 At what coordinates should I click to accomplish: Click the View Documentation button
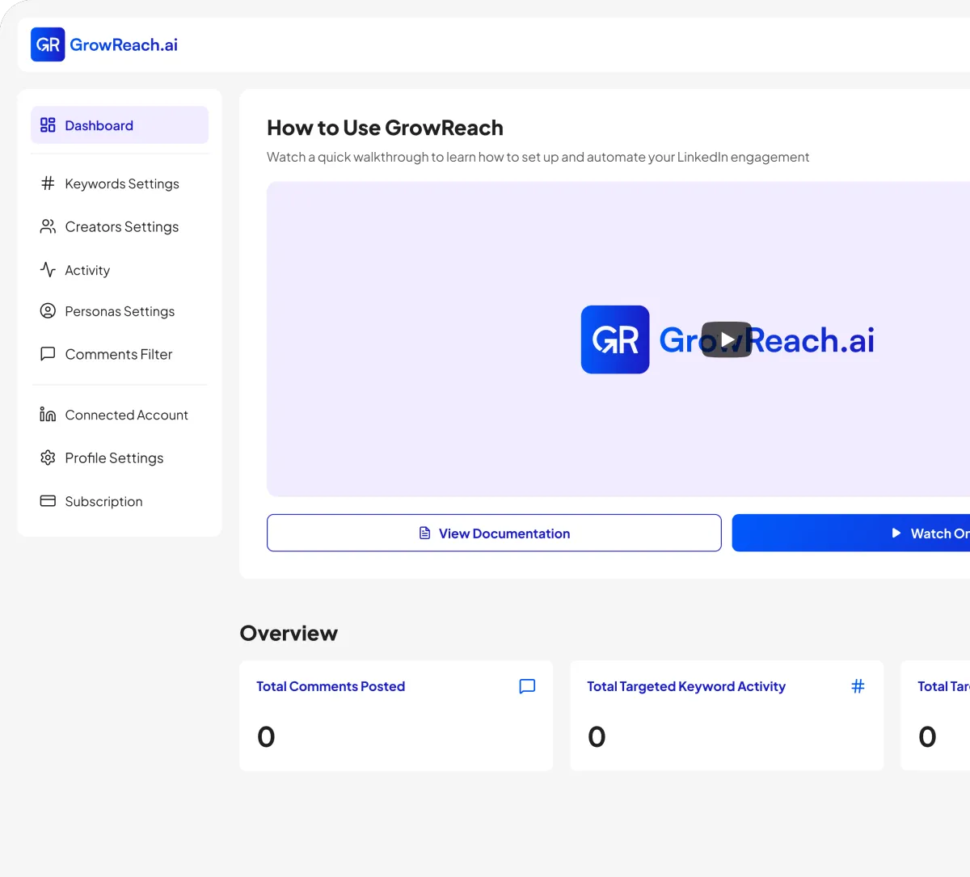494,533
